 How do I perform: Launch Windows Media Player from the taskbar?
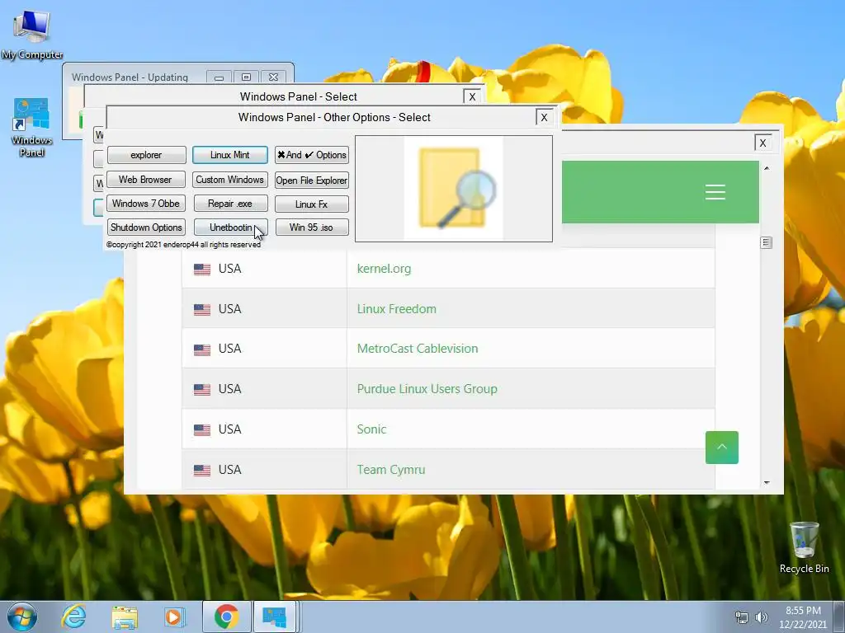(x=173, y=617)
